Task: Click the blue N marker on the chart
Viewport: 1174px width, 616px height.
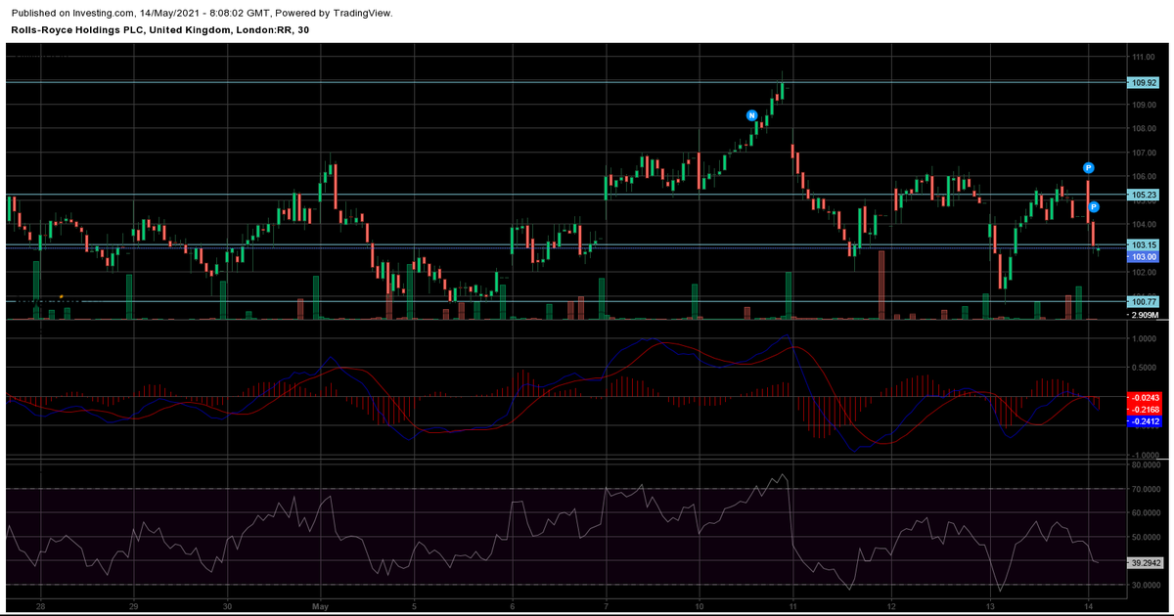Action: coord(752,115)
